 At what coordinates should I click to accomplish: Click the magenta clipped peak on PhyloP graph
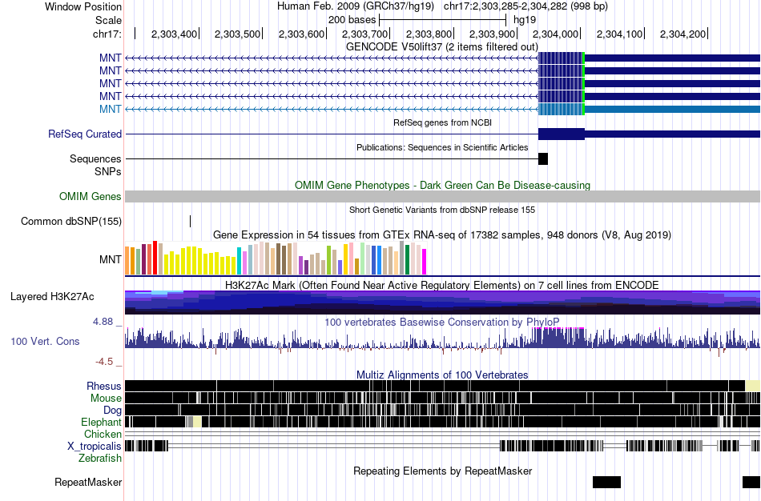tap(558, 328)
